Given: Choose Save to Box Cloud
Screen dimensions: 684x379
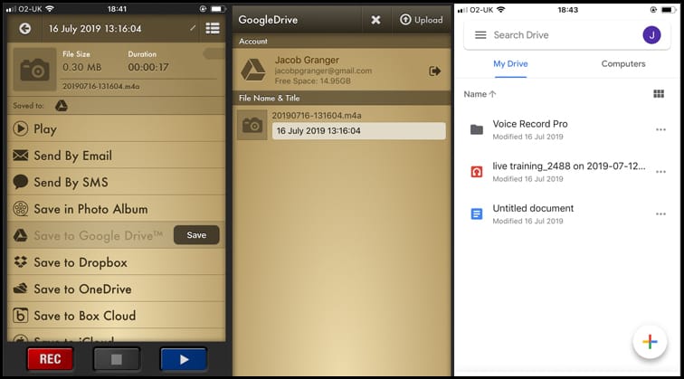Looking at the screenshot, I should [116, 316].
